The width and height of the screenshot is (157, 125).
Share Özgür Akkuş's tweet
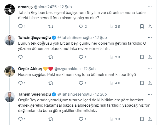(150, 84)
